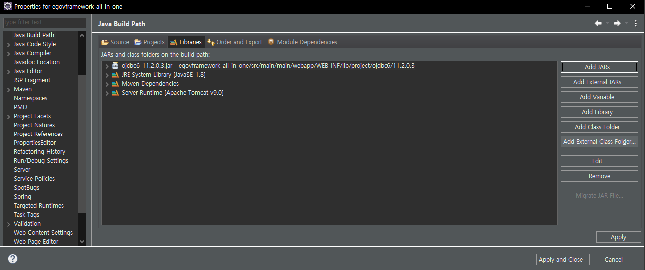Click the Apply and Close button
Viewport: 645px width, 270px height.
pos(561,259)
